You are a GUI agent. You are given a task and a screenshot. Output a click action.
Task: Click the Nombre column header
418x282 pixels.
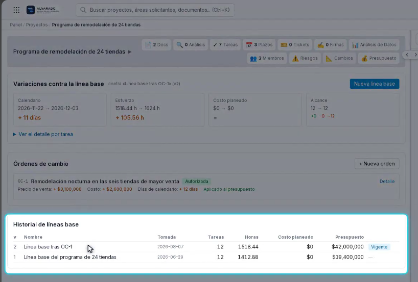(x=33, y=237)
